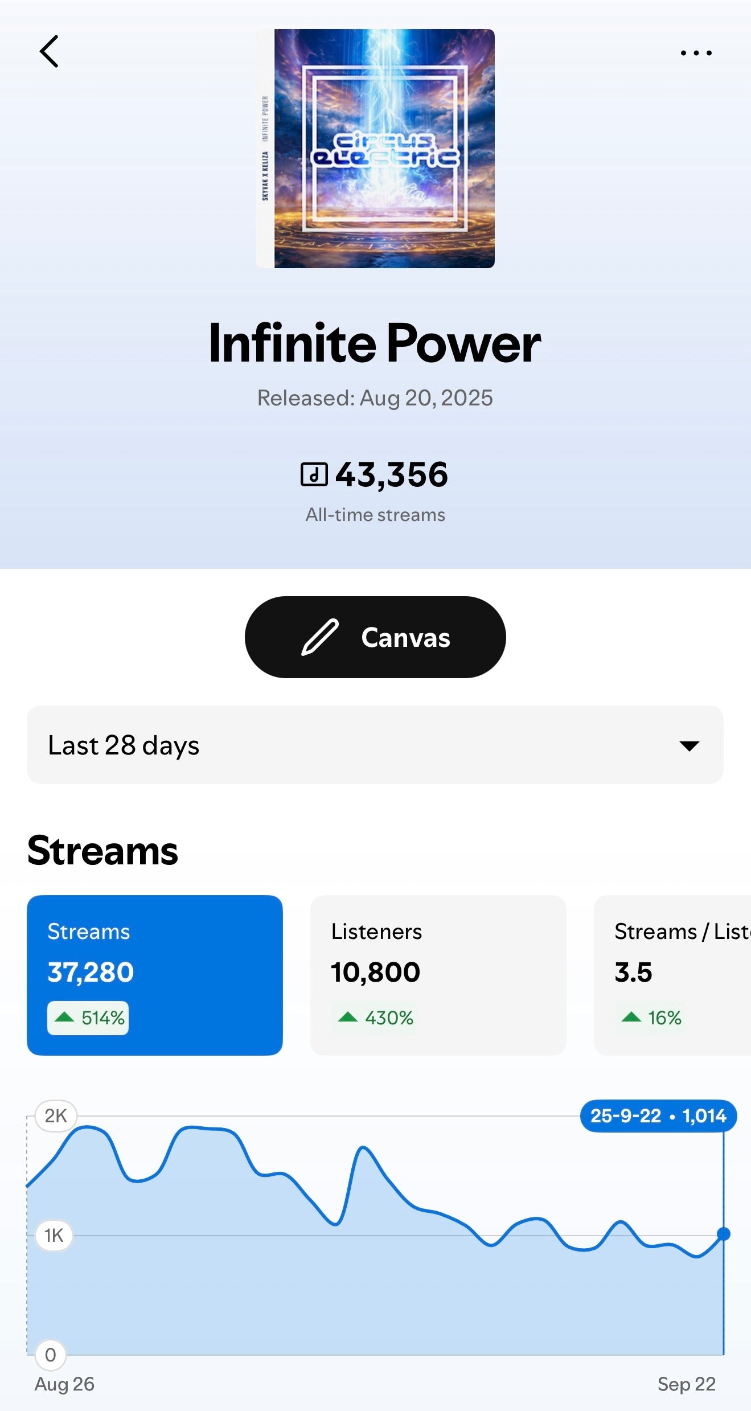
Task: Tap the back arrow icon
Action: pos(49,52)
